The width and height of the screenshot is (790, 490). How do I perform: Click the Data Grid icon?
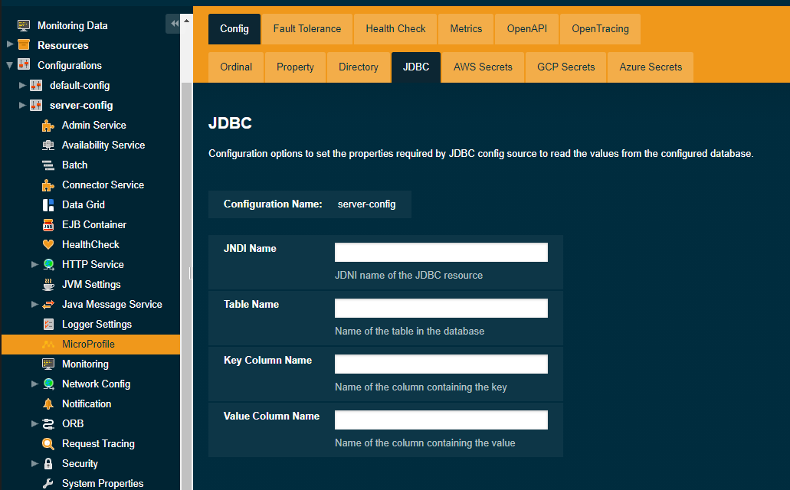[x=48, y=205]
